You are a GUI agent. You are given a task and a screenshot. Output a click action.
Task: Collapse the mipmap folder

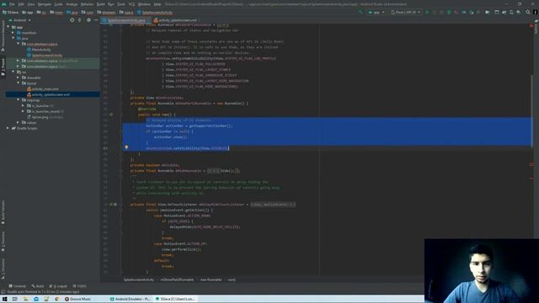(x=19, y=100)
